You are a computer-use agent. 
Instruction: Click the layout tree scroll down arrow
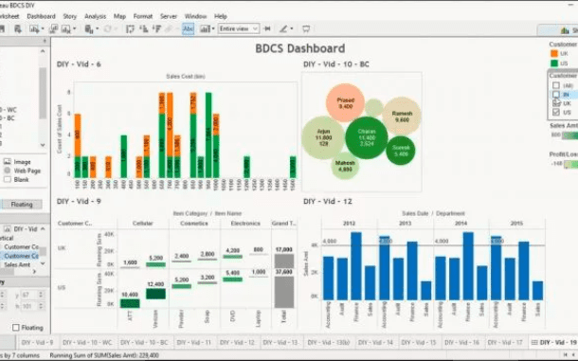43,263
